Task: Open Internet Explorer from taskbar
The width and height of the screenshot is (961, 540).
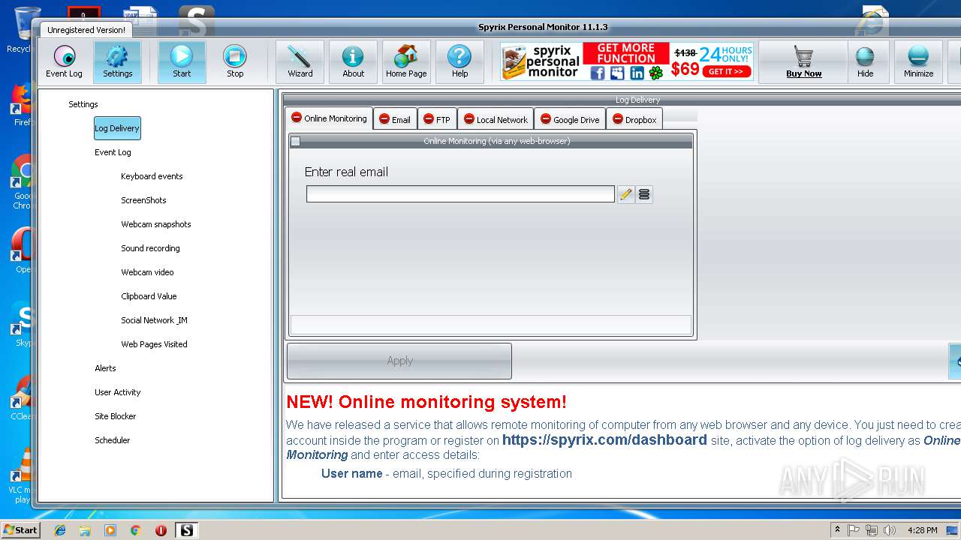Action: coord(60,530)
